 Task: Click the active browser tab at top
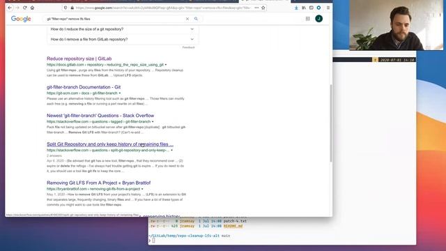(265, 1)
